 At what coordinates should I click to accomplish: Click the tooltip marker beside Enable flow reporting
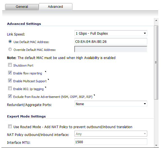(x=45, y=72)
